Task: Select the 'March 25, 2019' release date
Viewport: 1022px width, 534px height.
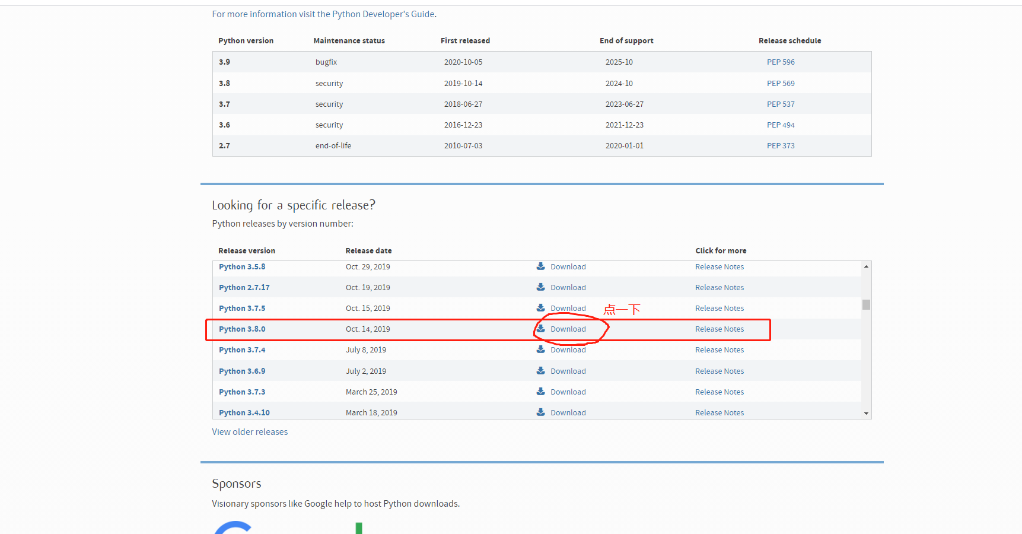Action: [x=371, y=392]
